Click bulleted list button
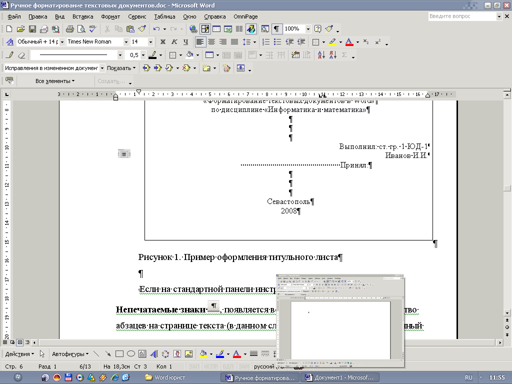This screenshot has height=384, width=512. pyautogui.click(x=277, y=42)
